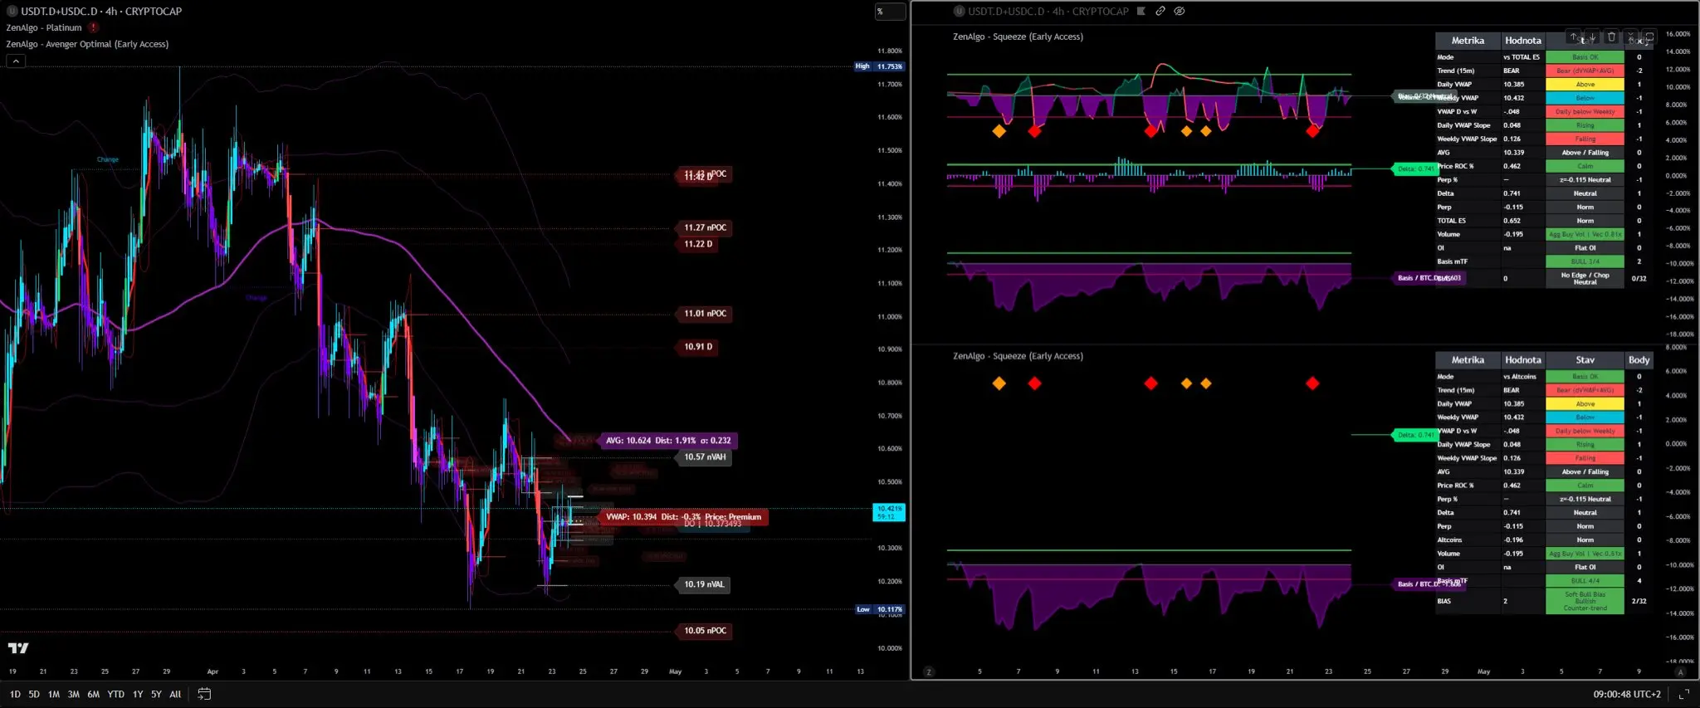Click the link icon in right chart header
1700x708 pixels.
[x=1160, y=11]
